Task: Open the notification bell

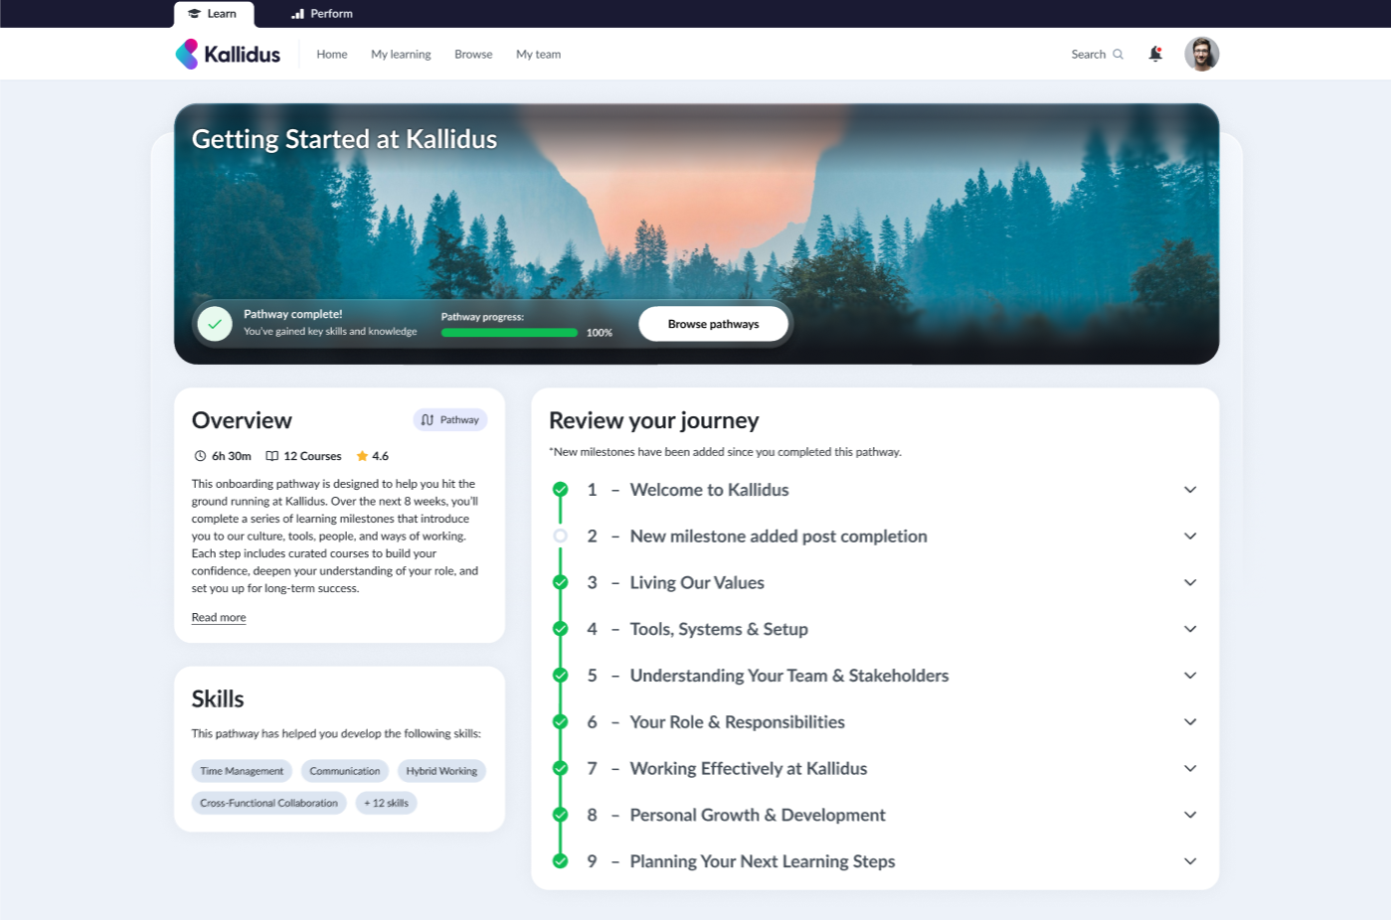Action: point(1155,54)
